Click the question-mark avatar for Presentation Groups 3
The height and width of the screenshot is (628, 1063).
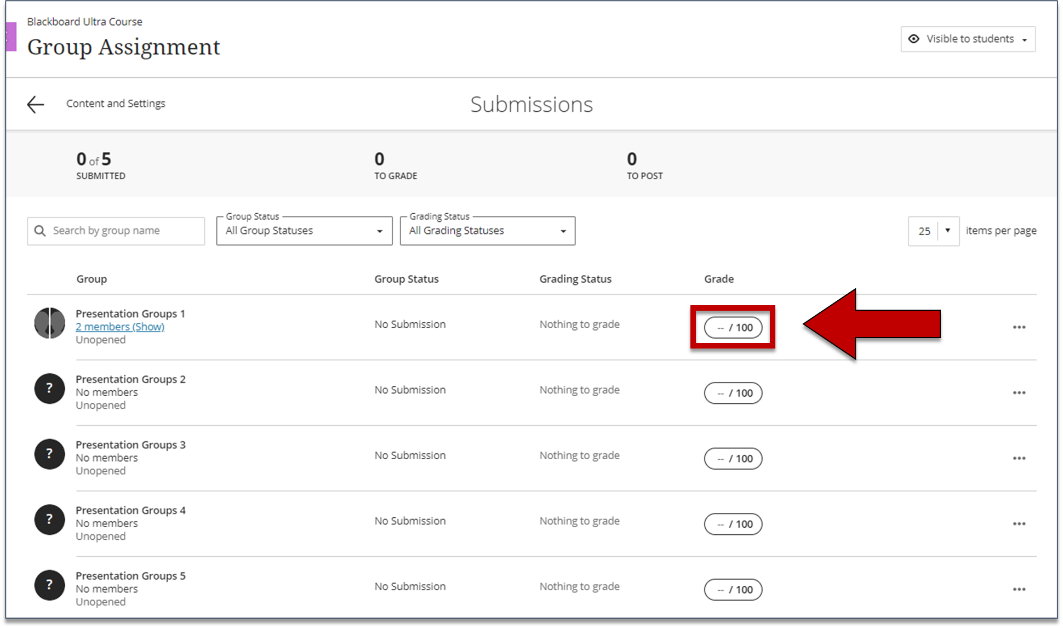(49, 454)
